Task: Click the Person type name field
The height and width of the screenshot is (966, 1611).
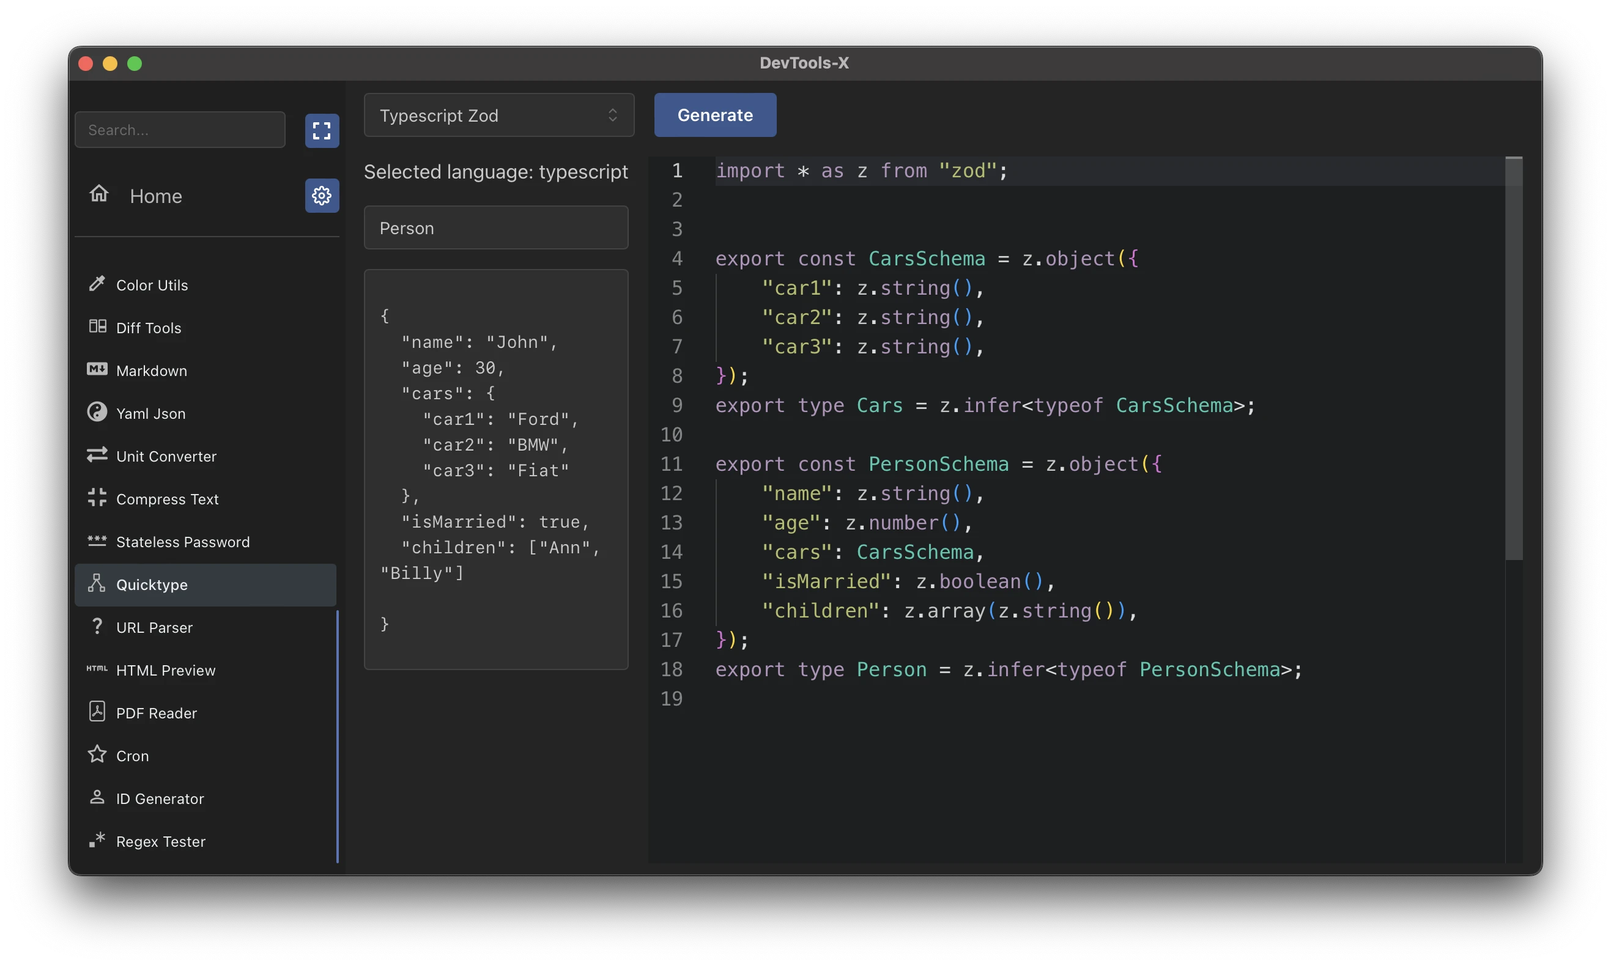Action: point(496,228)
